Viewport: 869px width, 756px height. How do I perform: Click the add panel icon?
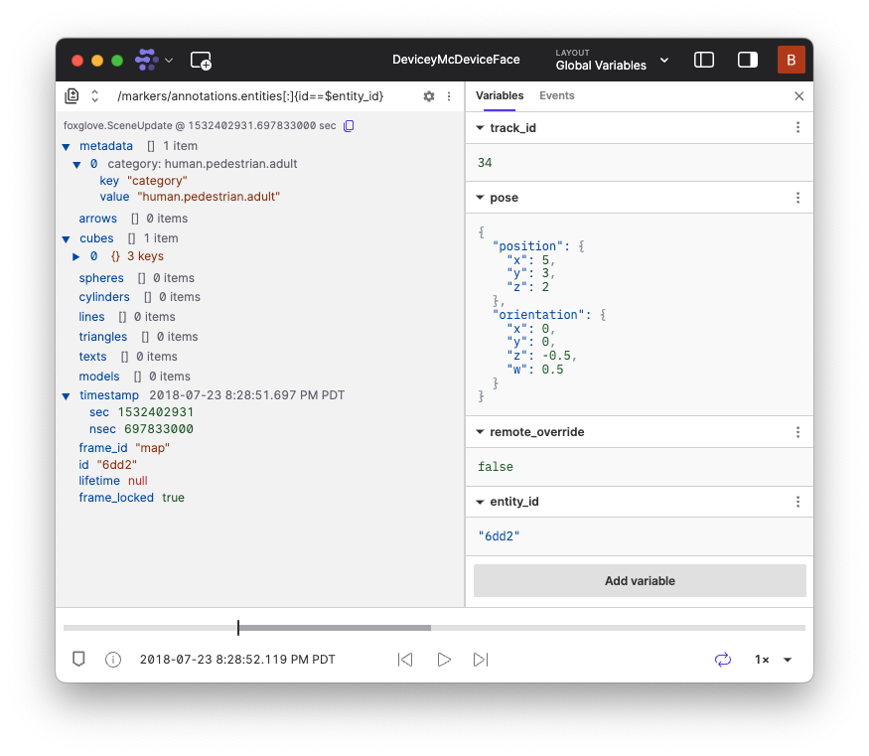[x=201, y=60]
